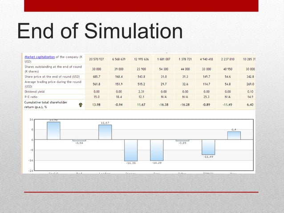Select the -16.38 shareholder return table cell
The image size is (284, 213).
tap(164, 105)
